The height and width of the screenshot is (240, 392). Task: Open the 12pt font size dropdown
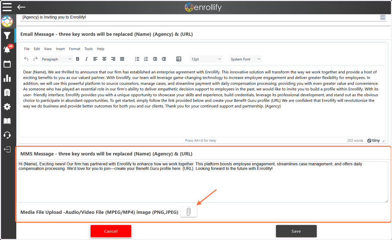[206, 59]
